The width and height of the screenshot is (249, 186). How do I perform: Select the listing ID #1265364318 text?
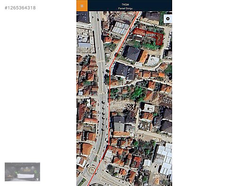(x=20, y=8)
